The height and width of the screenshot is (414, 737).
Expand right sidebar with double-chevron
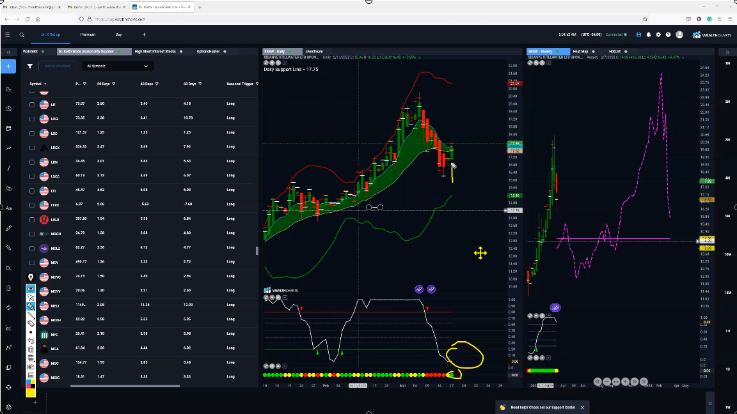[x=727, y=52]
